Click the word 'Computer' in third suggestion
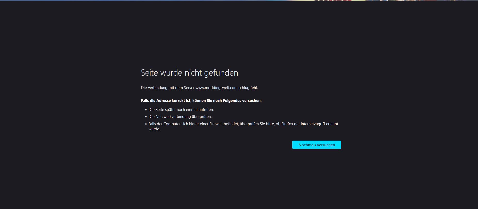The width and height of the screenshot is (478, 209). point(172,124)
